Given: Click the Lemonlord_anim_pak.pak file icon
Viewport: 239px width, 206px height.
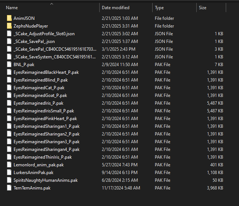Looking at the screenshot, I should coord(9,165).
